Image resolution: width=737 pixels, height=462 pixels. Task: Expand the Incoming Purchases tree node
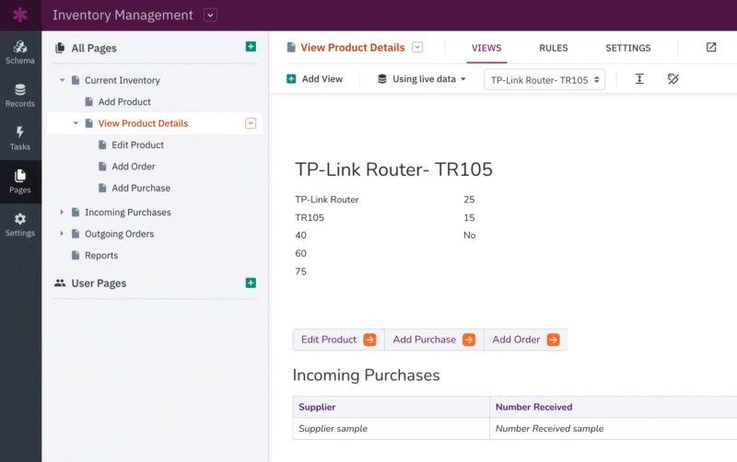tap(62, 213)
